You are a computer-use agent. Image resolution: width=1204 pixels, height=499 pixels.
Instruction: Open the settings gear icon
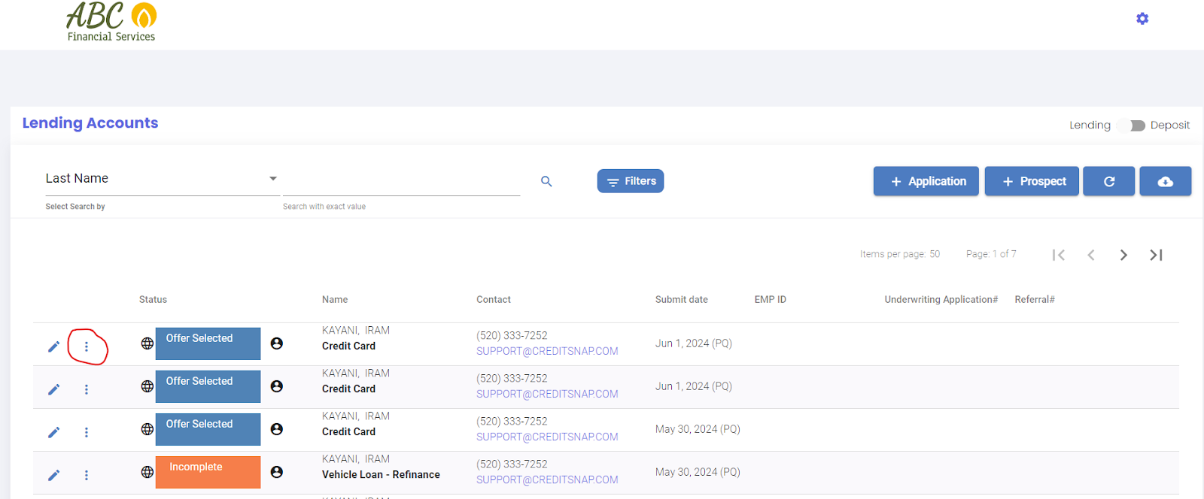tap(1142, 19)
